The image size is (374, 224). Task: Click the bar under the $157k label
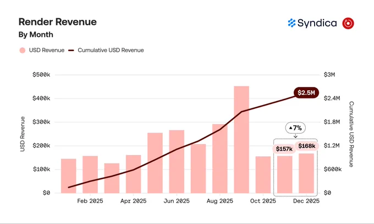click(x=285, y=174)
